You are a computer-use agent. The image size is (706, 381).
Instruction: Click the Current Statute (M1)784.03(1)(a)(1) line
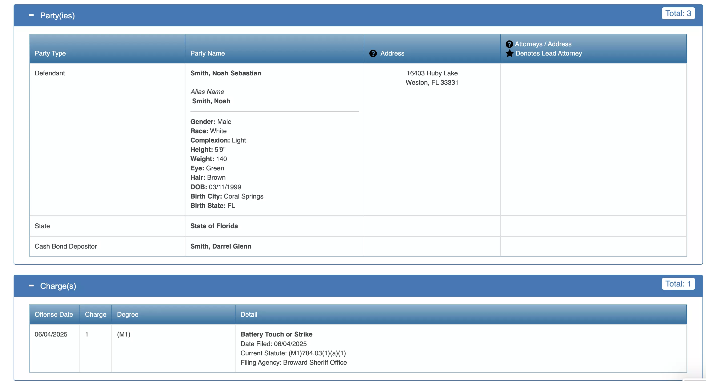coord(293,353)
